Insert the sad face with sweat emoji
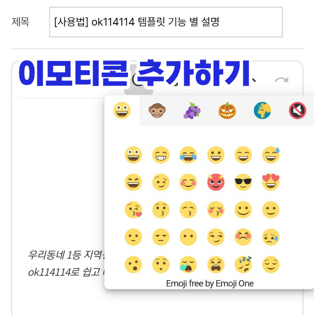 (271, 237)
